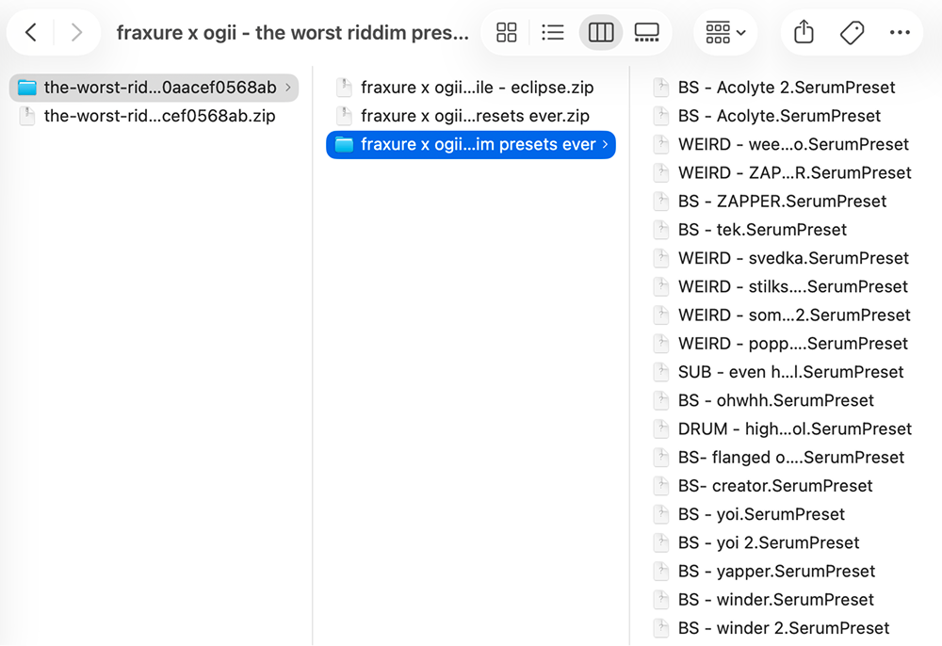Screen dimensions: 942x646
Task: Switch to icon grid view
Action: point(507,32)
